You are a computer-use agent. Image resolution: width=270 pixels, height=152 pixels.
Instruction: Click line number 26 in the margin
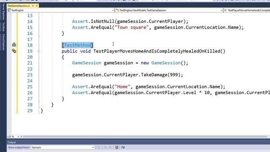pyautogui.click(x=30, y=93)
